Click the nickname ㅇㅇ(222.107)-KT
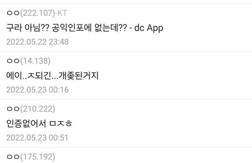The height and width of the screenshot is (163, 252). [x=37, y=13]
